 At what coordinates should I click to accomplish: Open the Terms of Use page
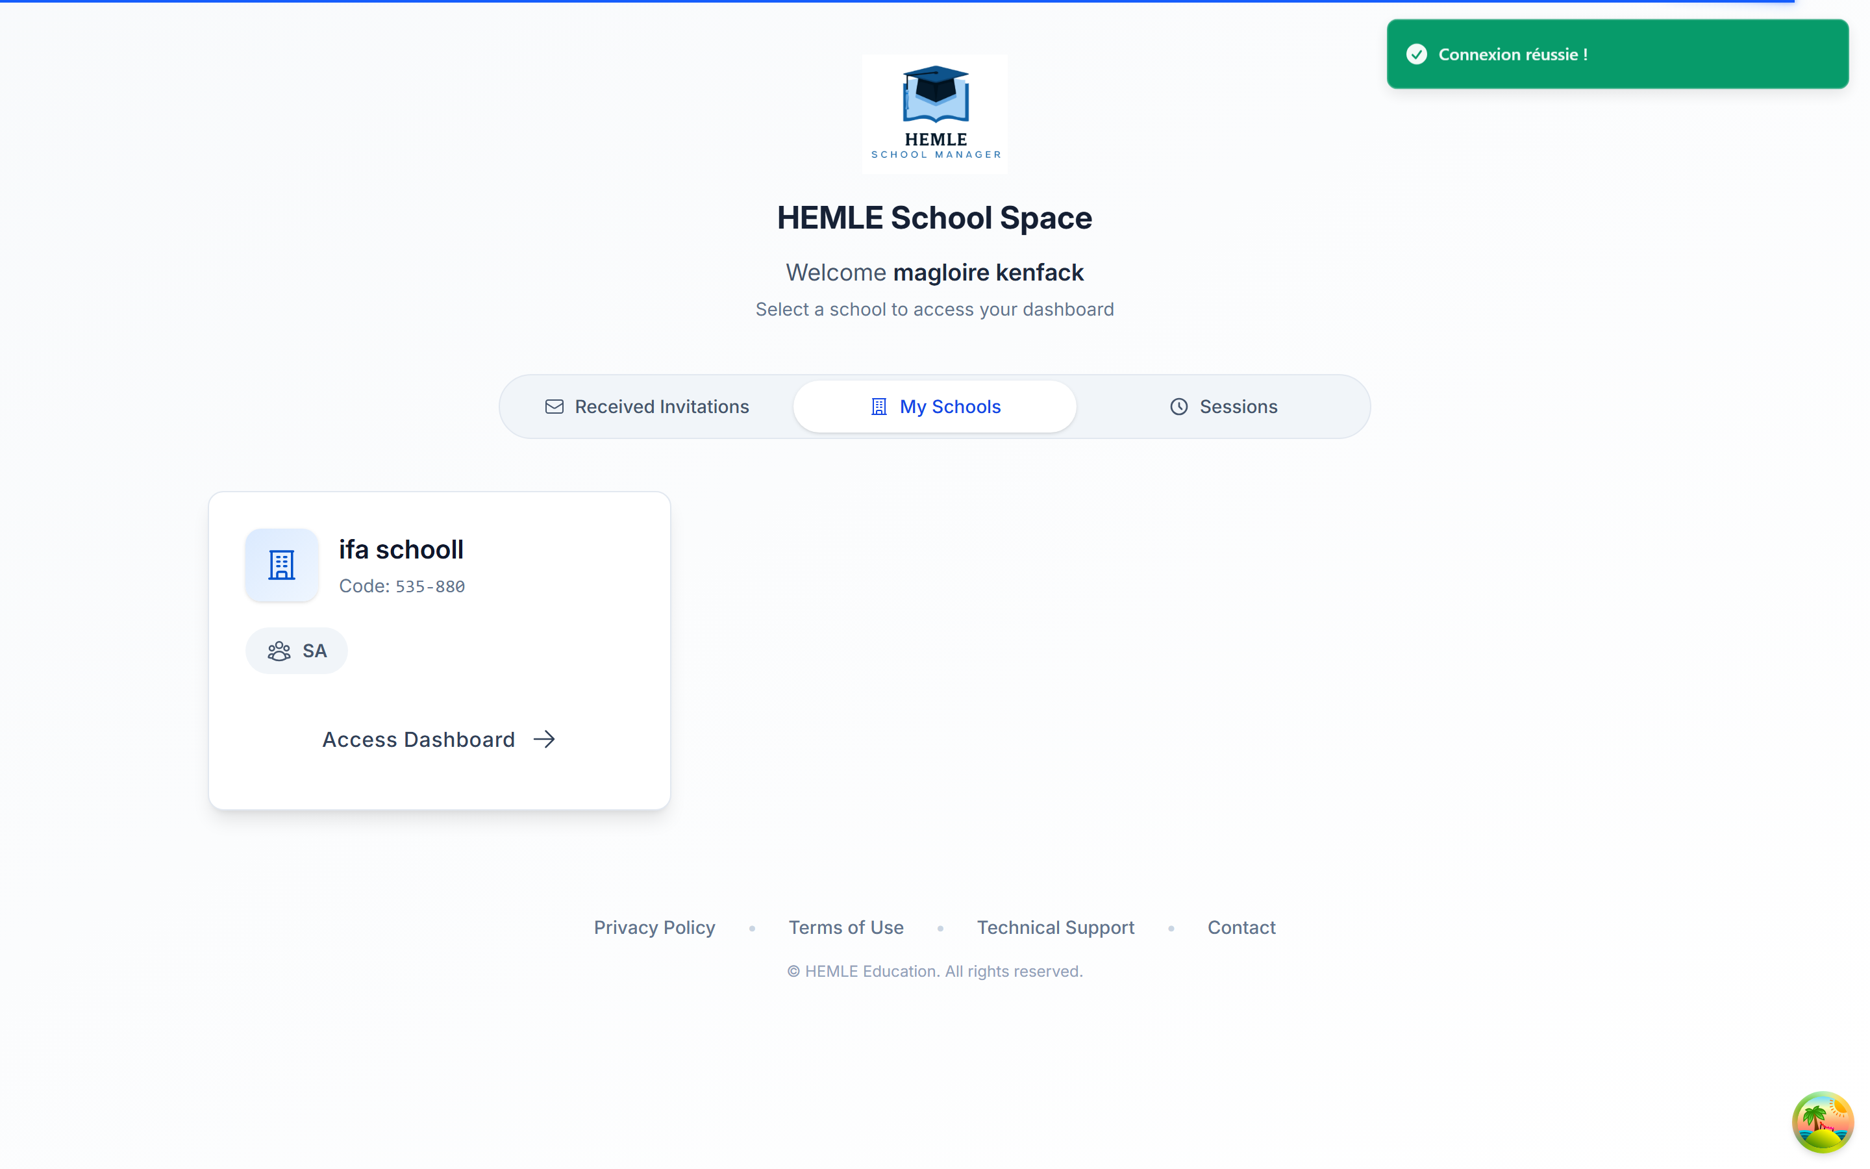pyautogui.click(x=845, y=927)
